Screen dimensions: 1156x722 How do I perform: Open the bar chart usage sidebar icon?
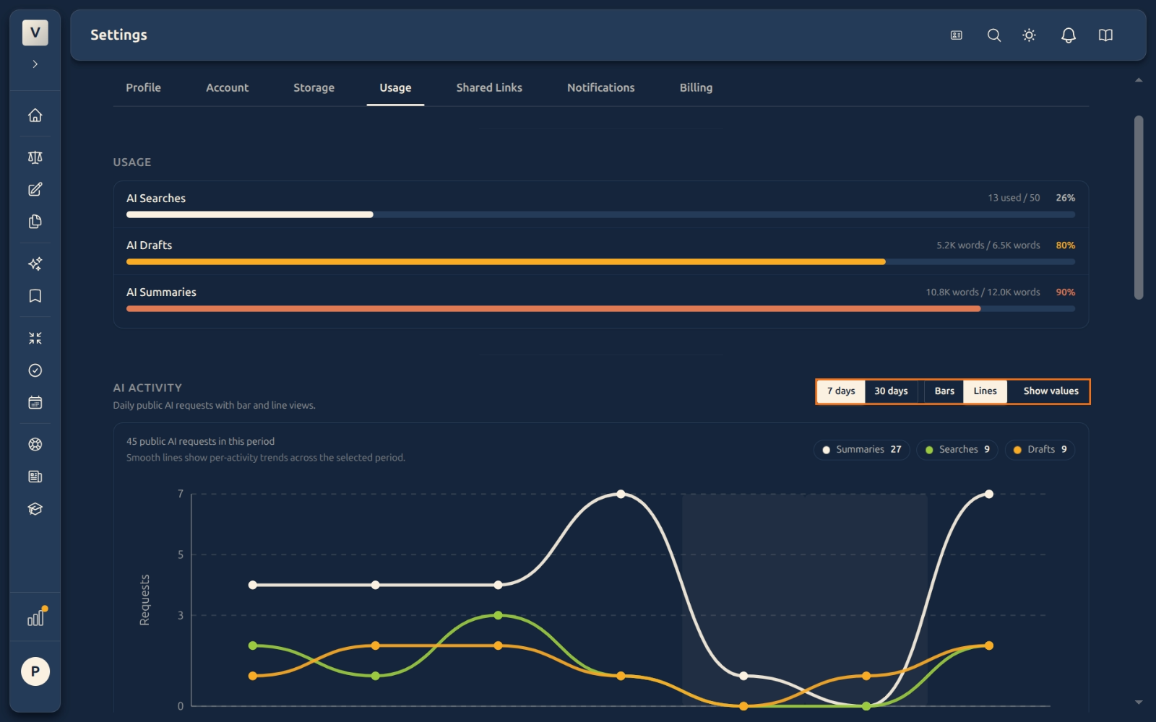pos(35,618)
